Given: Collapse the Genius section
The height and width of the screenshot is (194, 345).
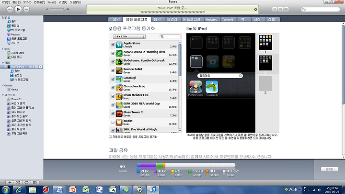Looking at the screenshot, I should [3, 85].
